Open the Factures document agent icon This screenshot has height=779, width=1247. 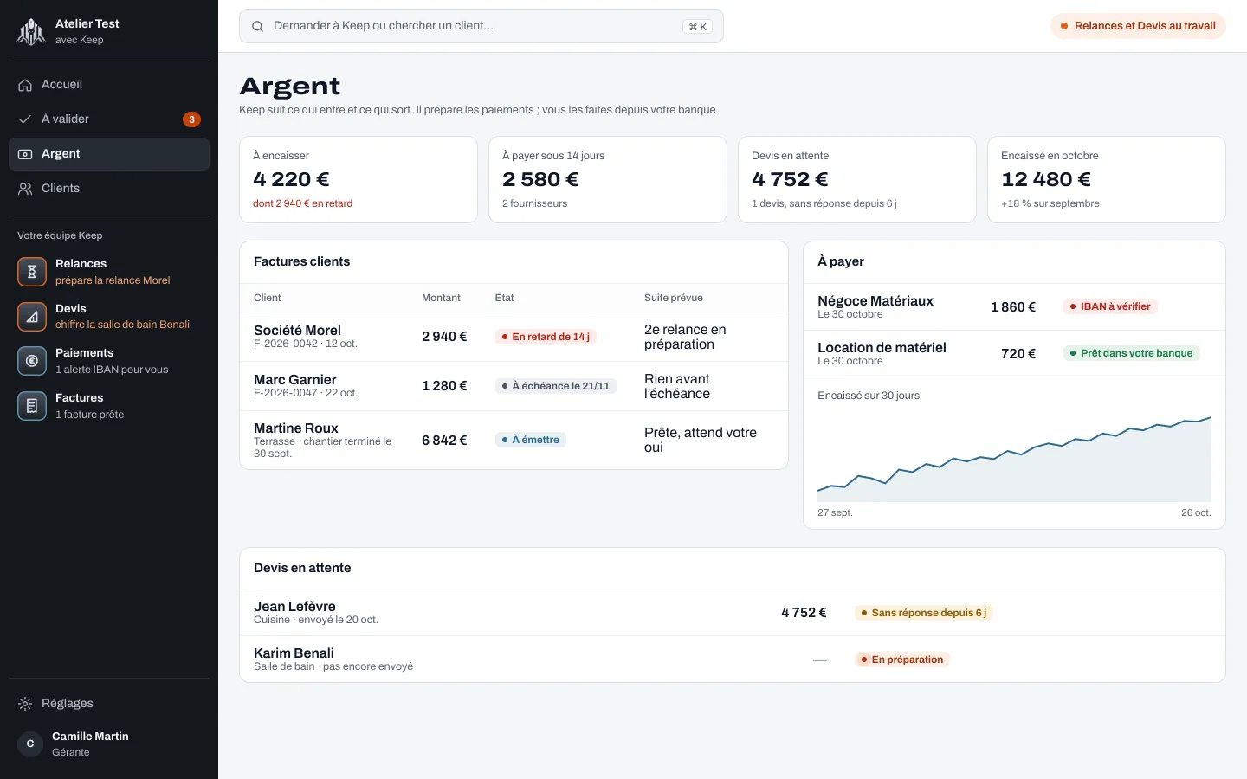[x=32, y=406]
